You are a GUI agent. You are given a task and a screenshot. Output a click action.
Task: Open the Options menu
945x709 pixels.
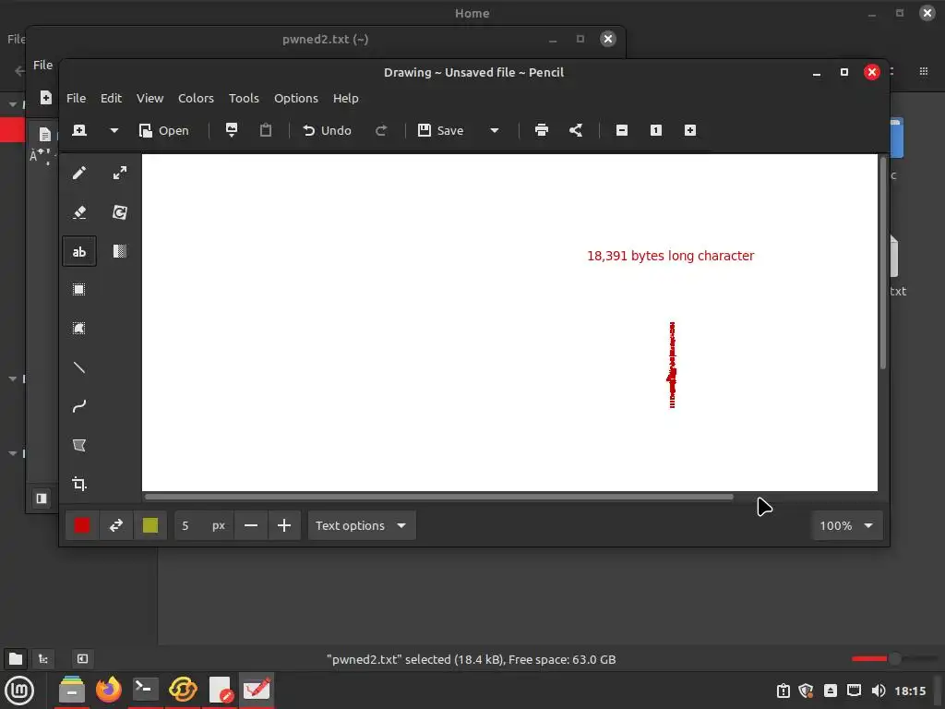pyautogui.click(x=296, y=98)
